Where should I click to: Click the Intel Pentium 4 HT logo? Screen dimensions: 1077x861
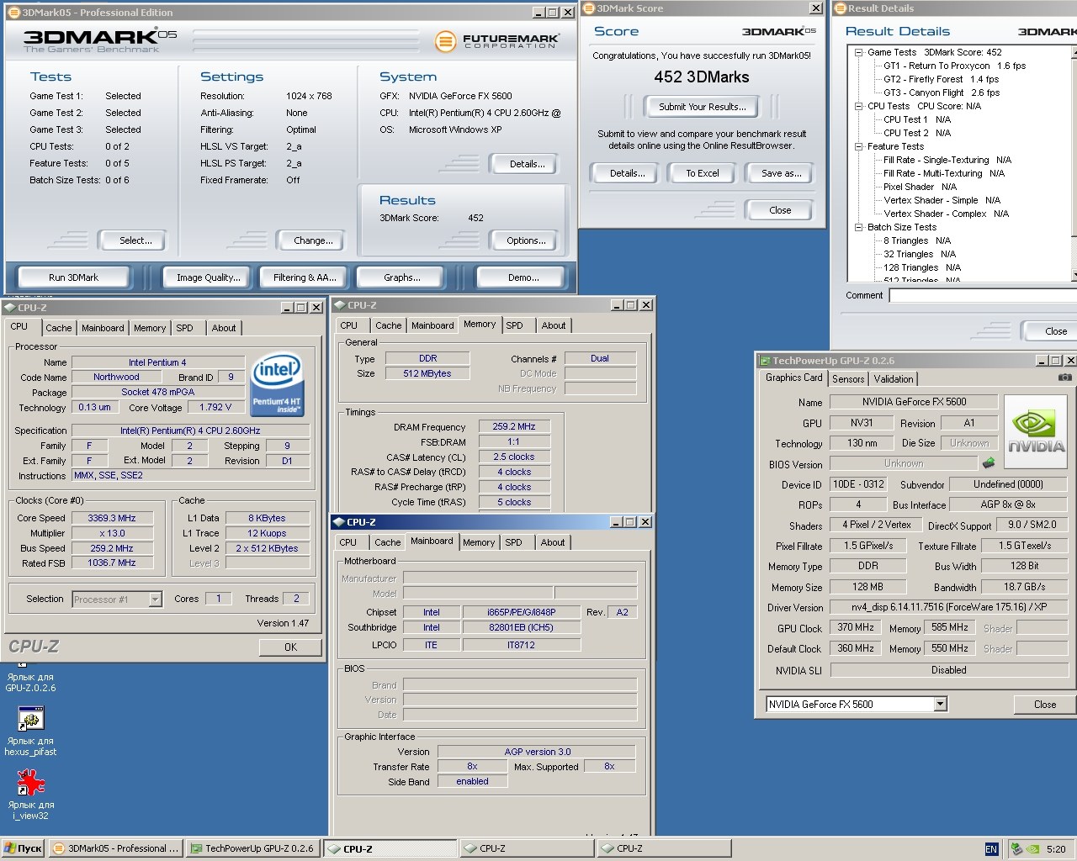(278, 383)
